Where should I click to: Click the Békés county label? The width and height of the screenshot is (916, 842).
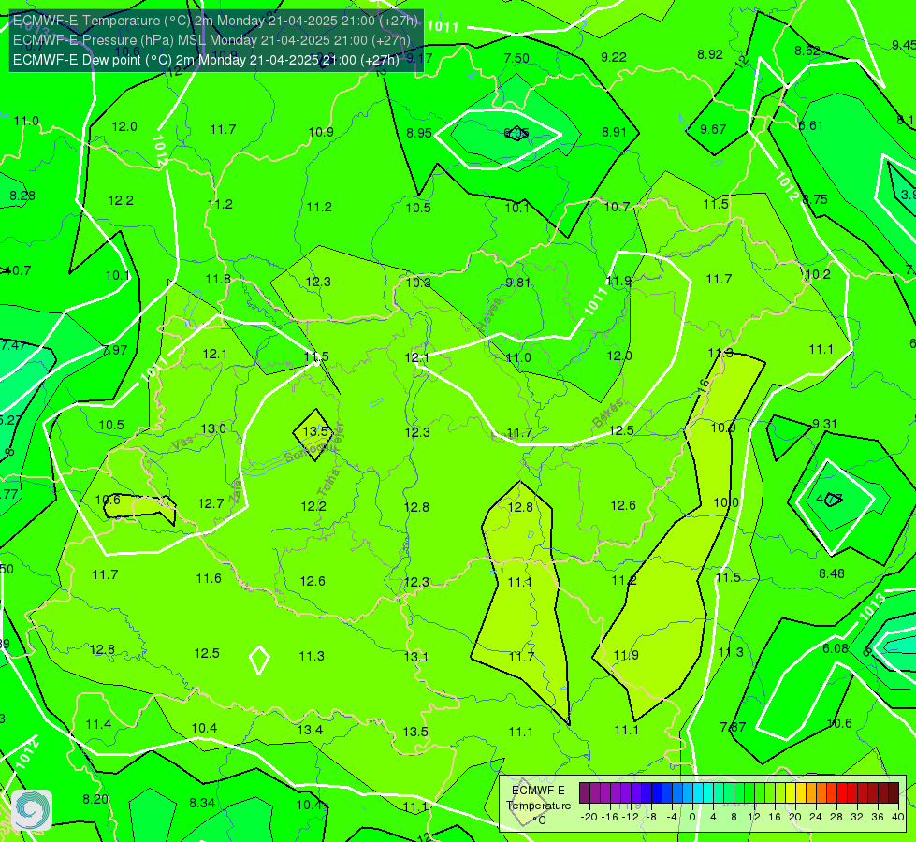[607, 414]
